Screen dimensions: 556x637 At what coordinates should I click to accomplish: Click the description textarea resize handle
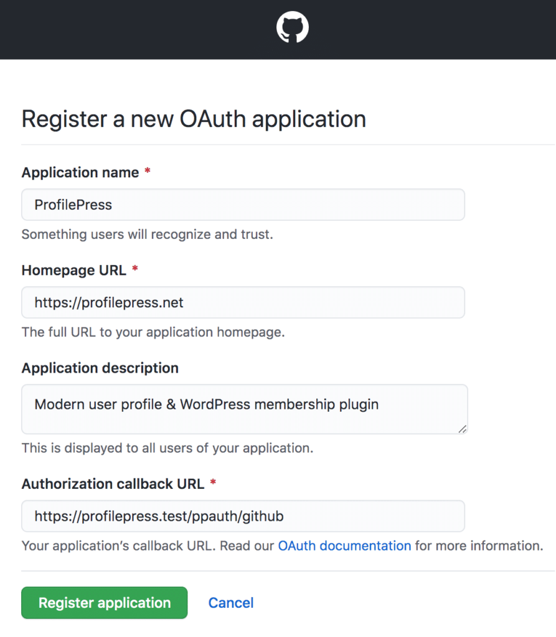[x=463, y=429]
